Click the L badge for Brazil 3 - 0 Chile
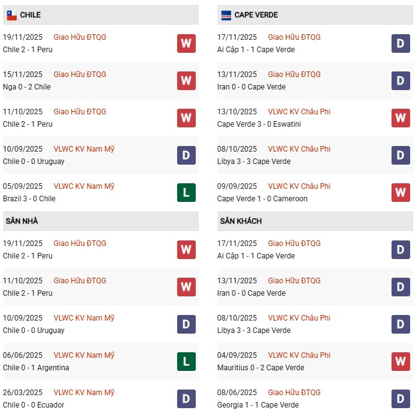 coord(186,193)
